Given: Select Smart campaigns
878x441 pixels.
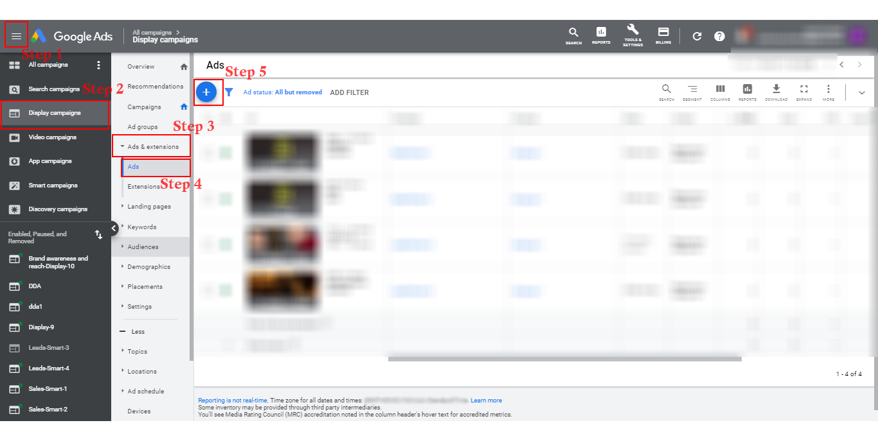Looking at the screenshot, I should coord(53,186).
